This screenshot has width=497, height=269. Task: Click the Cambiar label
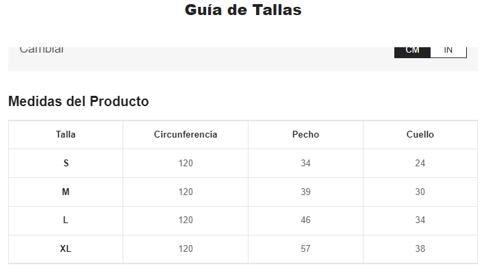(x=42, y=51)
